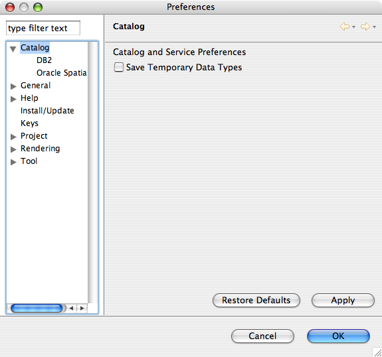This screenshot has height=357, width=382.
Task: Click the back arrow navigation icon
Action: tap(345, 27)
